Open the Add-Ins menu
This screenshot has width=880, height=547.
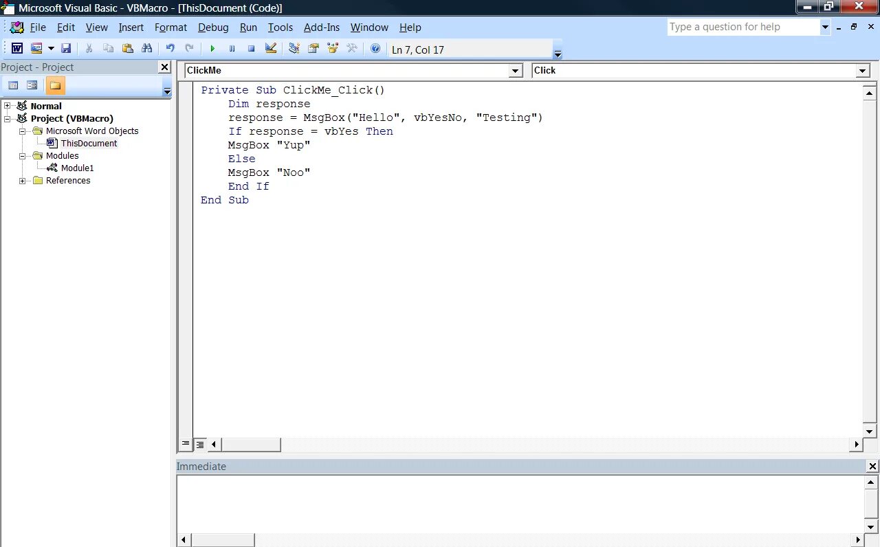tap(322, 27)
